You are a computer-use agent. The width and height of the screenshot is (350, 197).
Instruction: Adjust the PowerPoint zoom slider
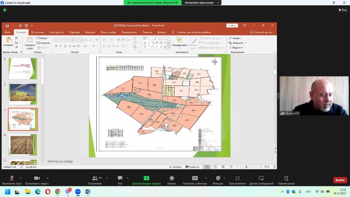tap(247, 167)
